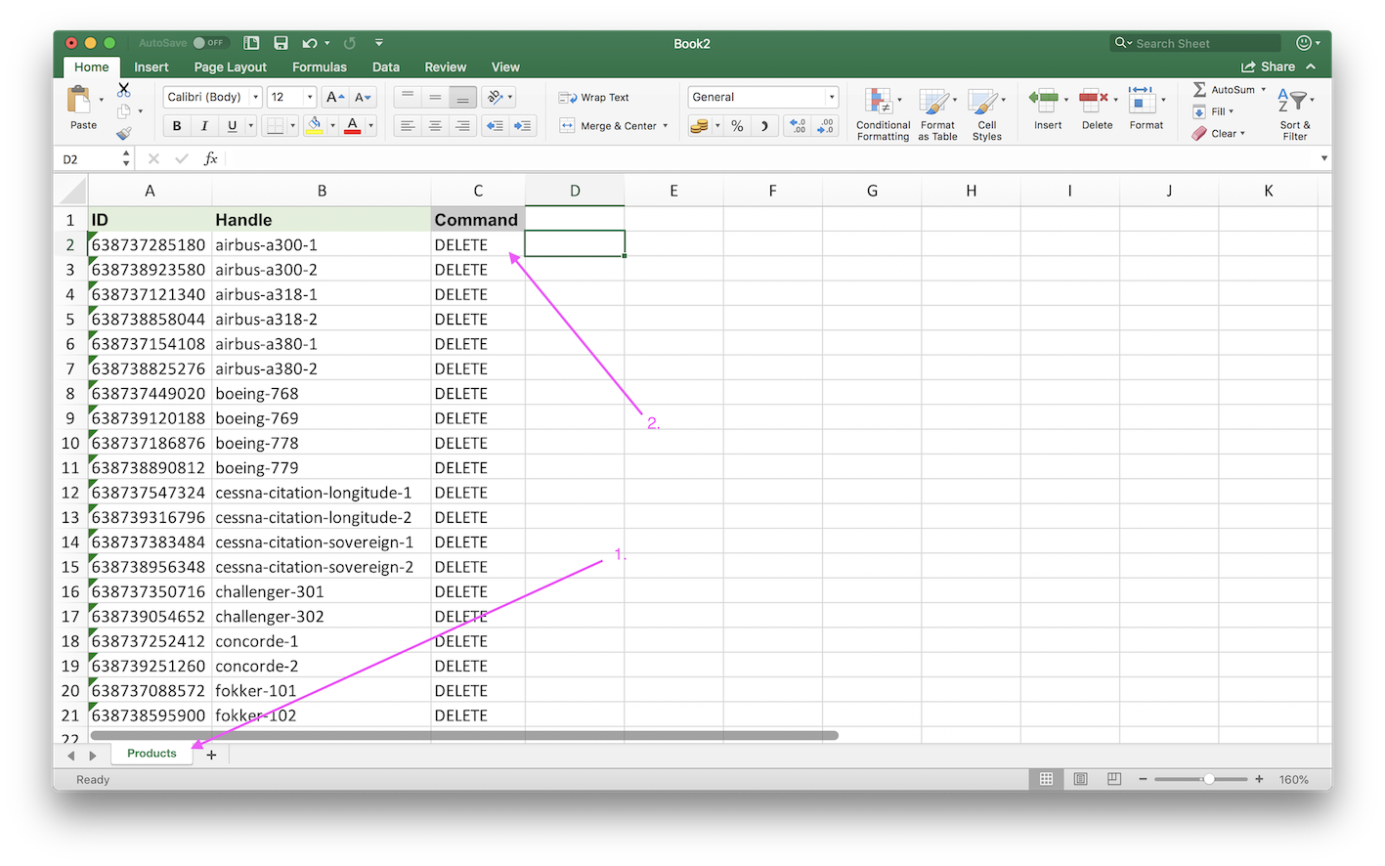The width and height of the screenshot is (1385, 866).
Task: Click the Format as Table icon
Action: (x=937, y=113)
